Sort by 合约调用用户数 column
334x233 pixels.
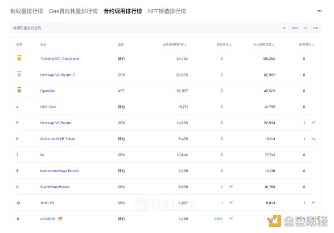pyautogui.click(x=175, y=44)
